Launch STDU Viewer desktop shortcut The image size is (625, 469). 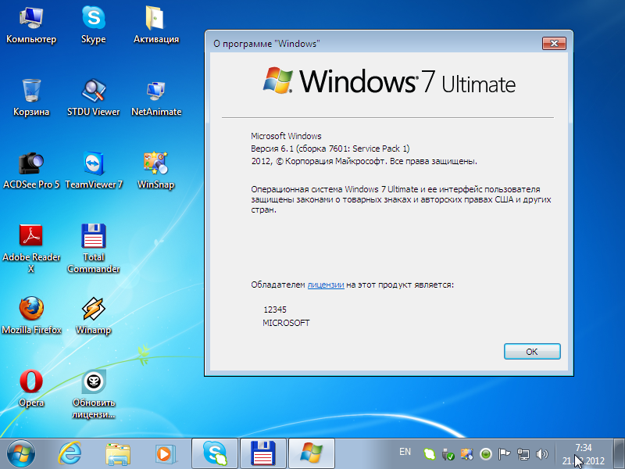93,97
